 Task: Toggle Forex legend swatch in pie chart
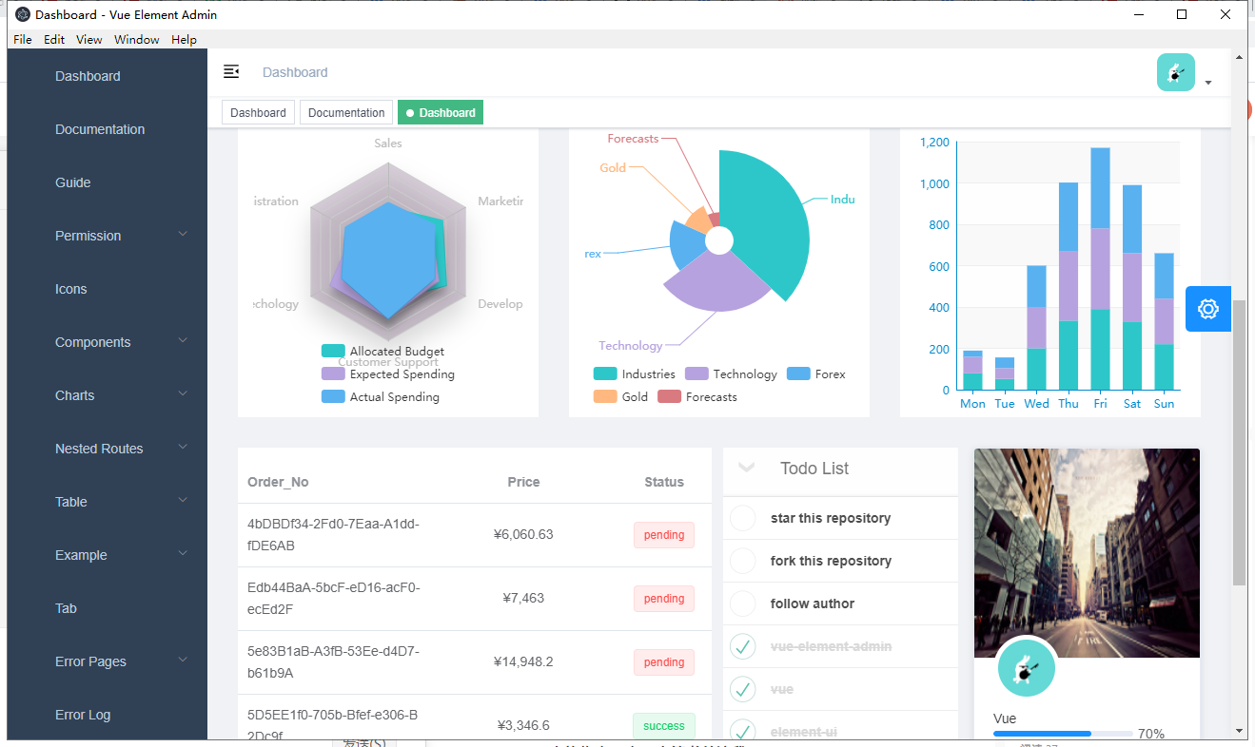798,374
